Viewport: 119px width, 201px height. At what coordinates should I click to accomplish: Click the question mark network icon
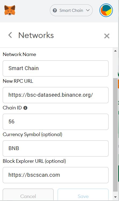tap(55, 11)
